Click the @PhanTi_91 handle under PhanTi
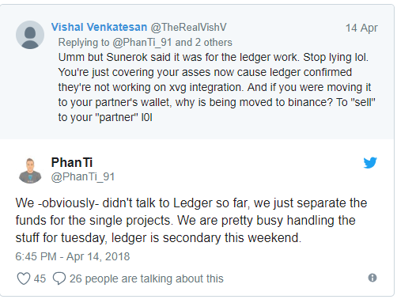397x303 pixels. point(83,176)
